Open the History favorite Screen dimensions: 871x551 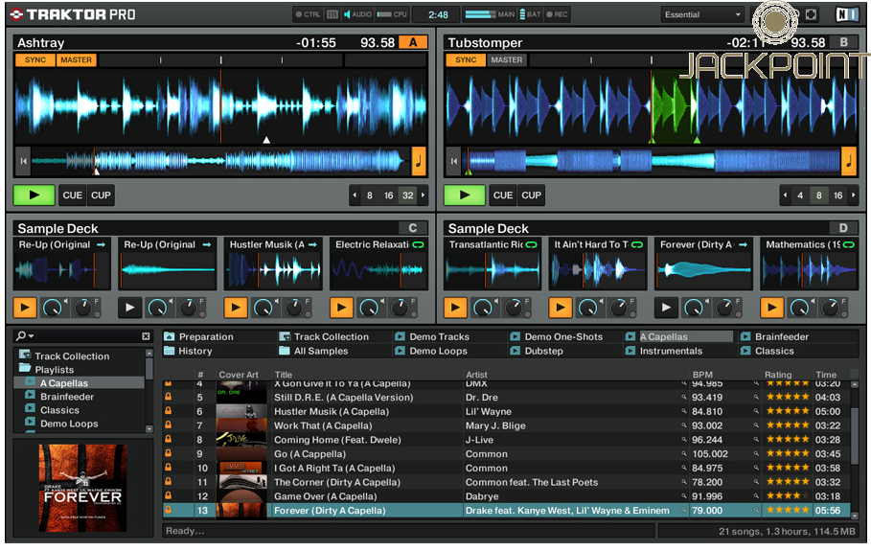189,351
